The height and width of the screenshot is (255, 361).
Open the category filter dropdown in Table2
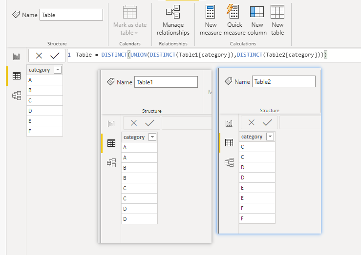click(x=270, y=137)
